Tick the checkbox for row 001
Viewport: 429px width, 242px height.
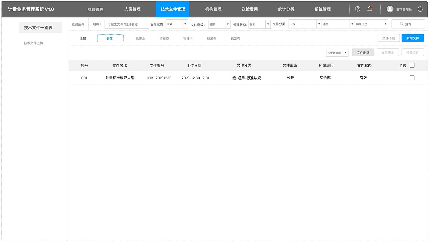tap(412, 78)
